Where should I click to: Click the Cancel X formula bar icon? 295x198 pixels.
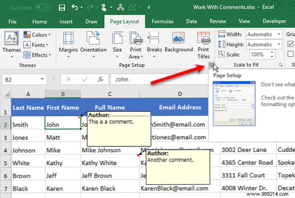tap(69, 79)
